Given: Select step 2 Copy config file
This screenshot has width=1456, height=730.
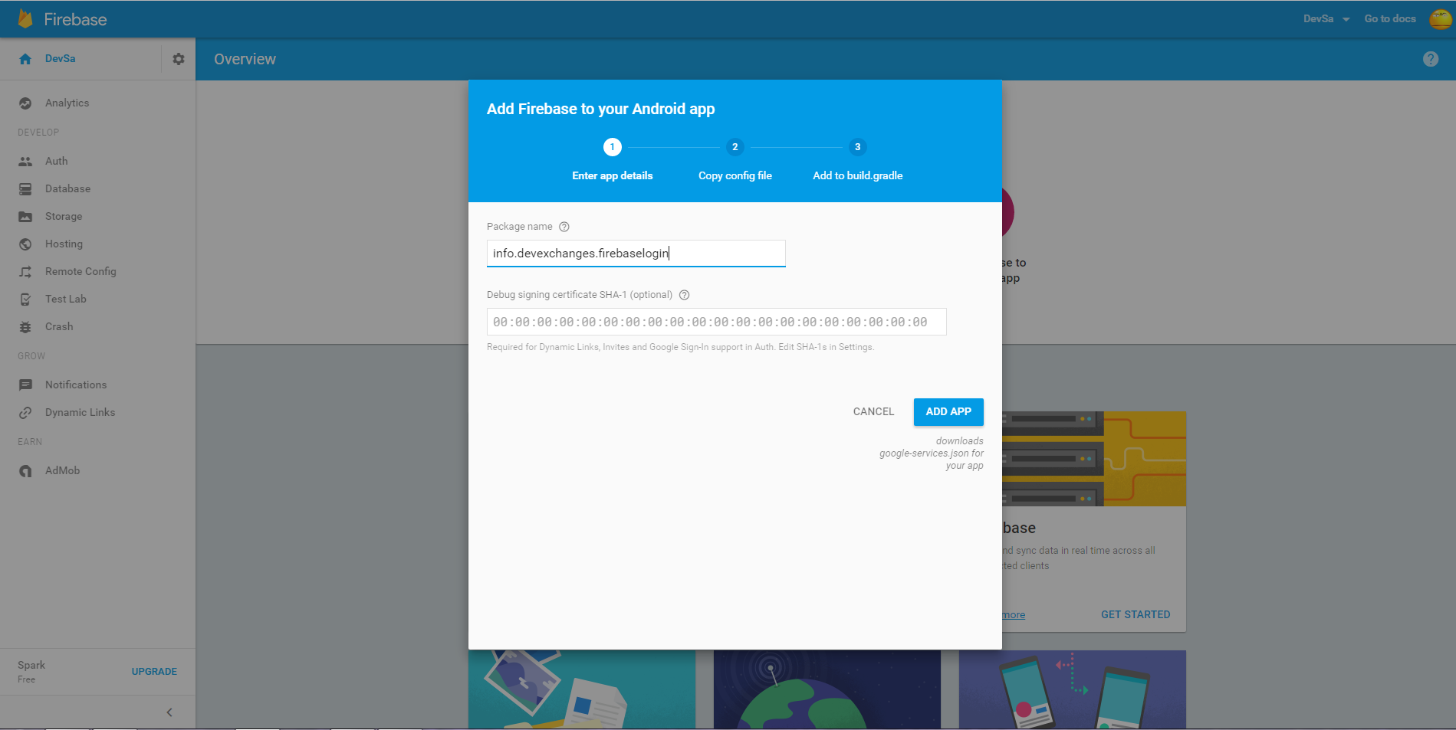Looking at the screenshot, I should pos(735,159).
